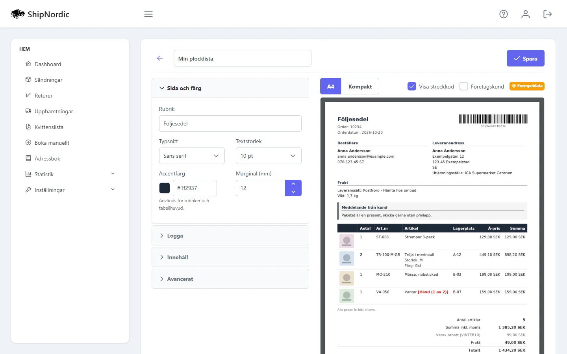The height and width of the screenshot is (354, 567).
Task: Click the dark Accentfärg color swatch
Action: pyautogui.click(x=165, y=188)
